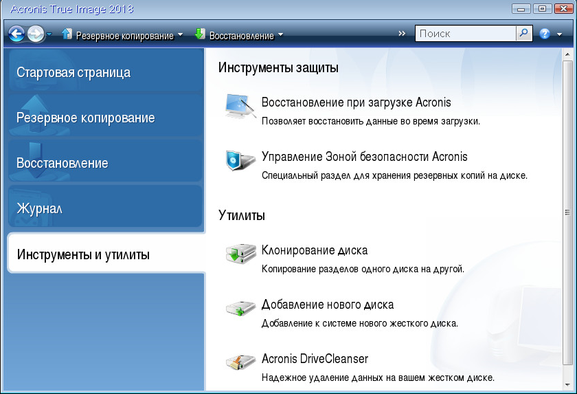The image size is (577, 394).
Task: Click the scrollbar up arrow
Action: pos(567,54)
